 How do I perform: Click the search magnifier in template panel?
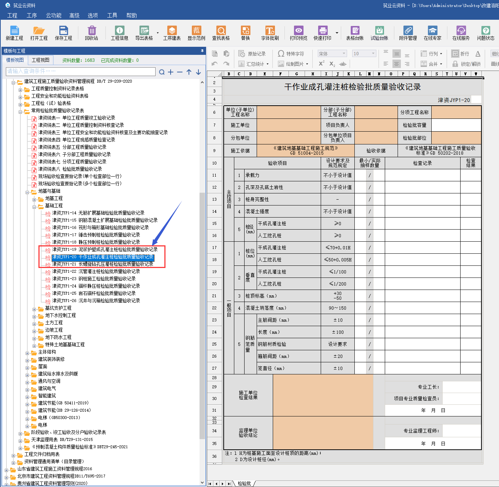click(162, 72)
